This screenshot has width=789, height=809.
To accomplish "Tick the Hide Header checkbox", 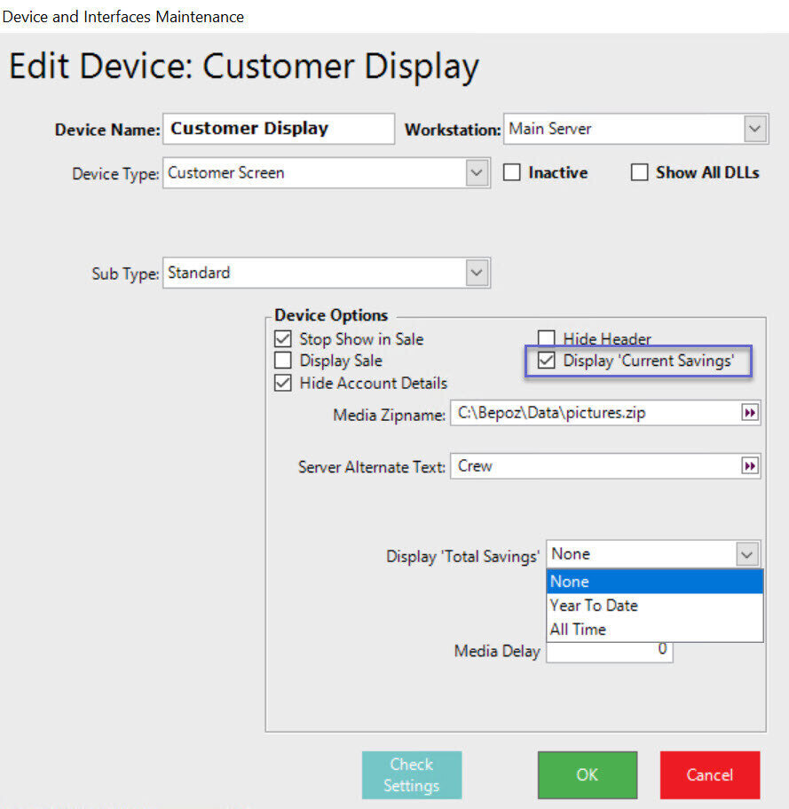I will [x=547, y=338].
